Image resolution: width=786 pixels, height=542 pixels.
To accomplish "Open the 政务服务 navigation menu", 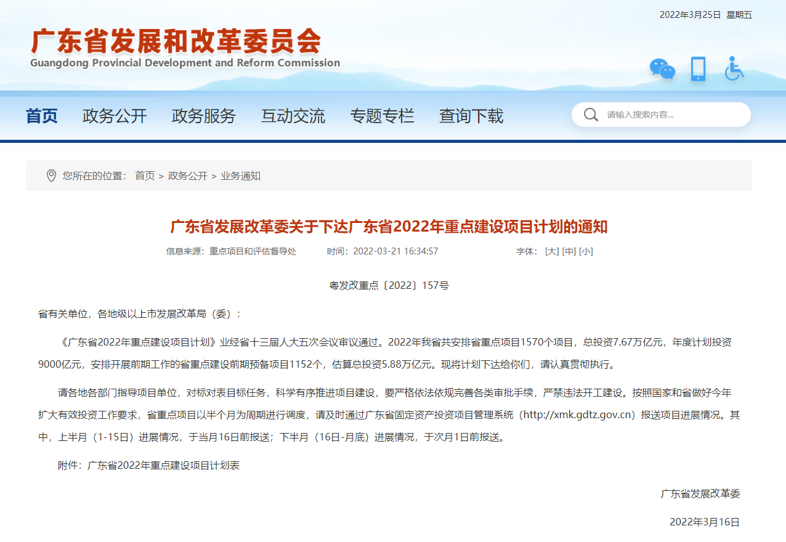I will coord(204,116).
